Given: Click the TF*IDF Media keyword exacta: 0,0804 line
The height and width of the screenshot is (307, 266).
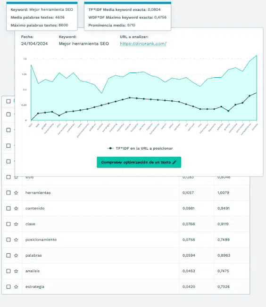Looking at the screenshot, I should coord(125,9).
